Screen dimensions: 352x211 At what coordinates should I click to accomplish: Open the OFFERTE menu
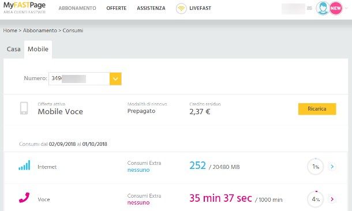(117, 8)
